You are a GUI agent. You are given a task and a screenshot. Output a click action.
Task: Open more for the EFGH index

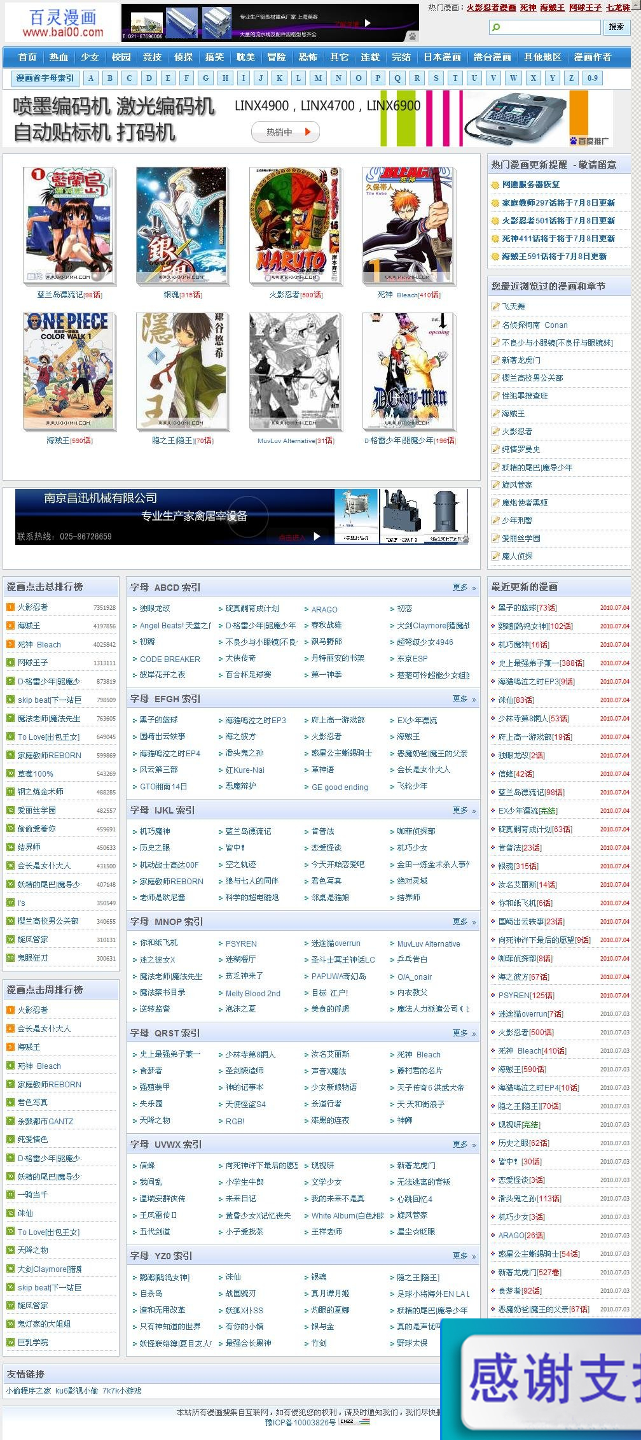464,699
